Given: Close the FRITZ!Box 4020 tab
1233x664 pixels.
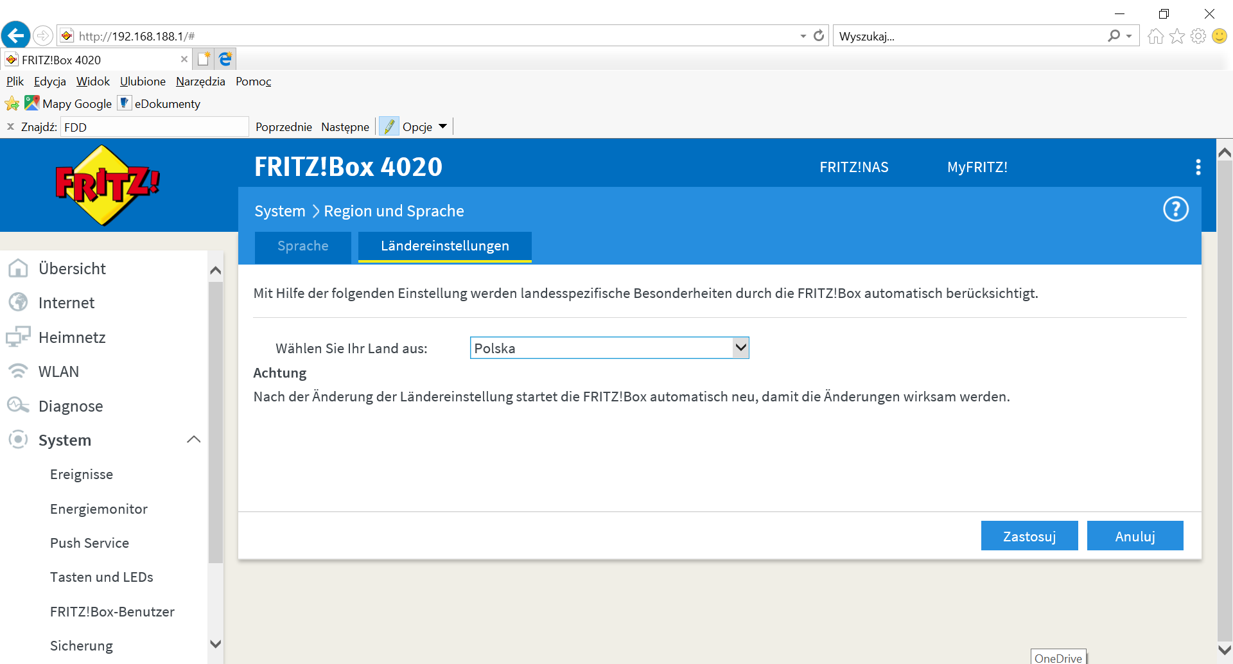Looking at the screenshot, I should [184, 59].
